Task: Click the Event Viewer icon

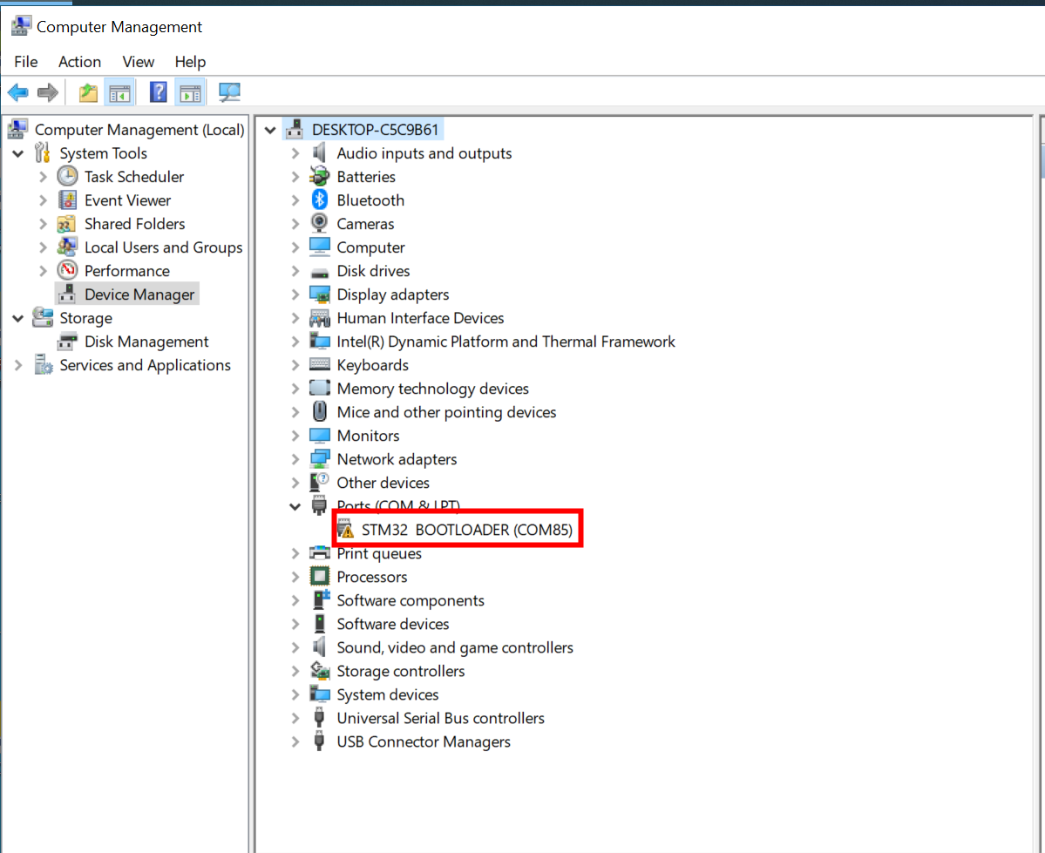Action: [x=67, y=200]
